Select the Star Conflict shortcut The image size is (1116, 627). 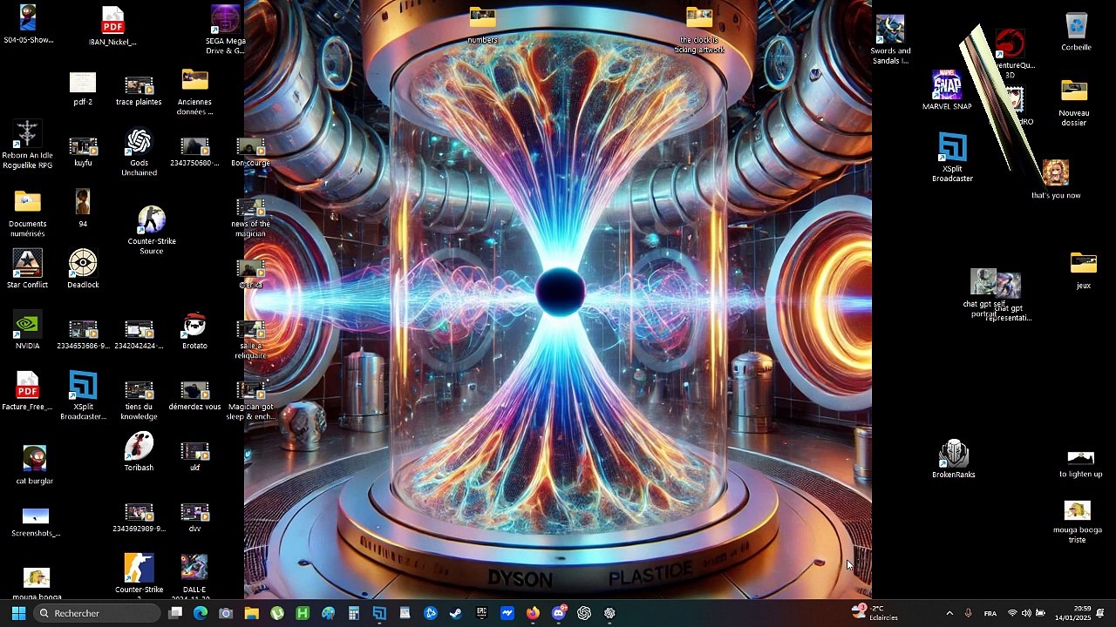pyautogui.click(x=27, y=270)
